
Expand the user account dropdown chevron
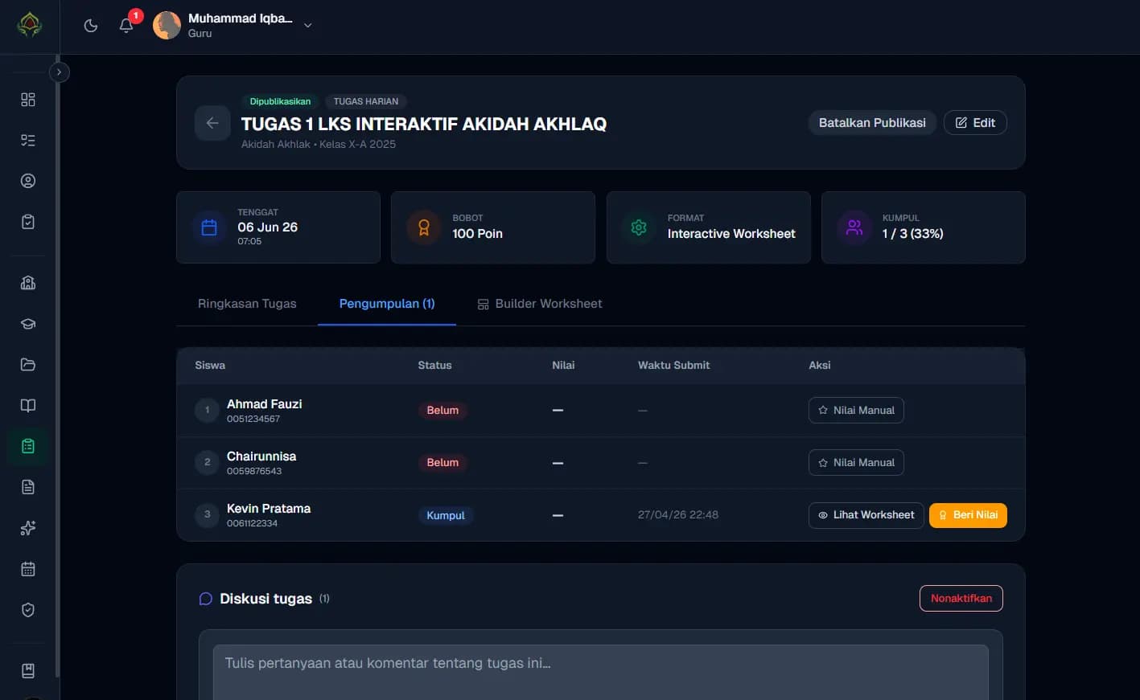point(307,25)
